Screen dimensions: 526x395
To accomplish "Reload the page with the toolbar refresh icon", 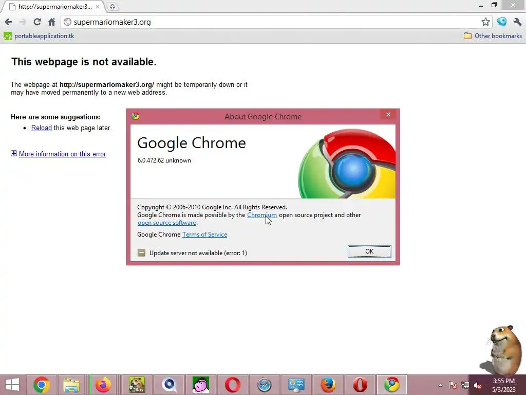I will 37,22.
